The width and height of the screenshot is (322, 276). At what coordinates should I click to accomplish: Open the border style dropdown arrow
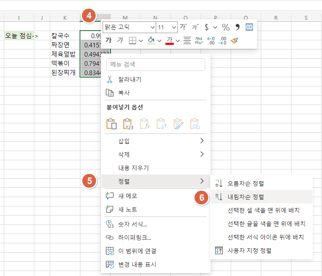click(x=141, y=41)
